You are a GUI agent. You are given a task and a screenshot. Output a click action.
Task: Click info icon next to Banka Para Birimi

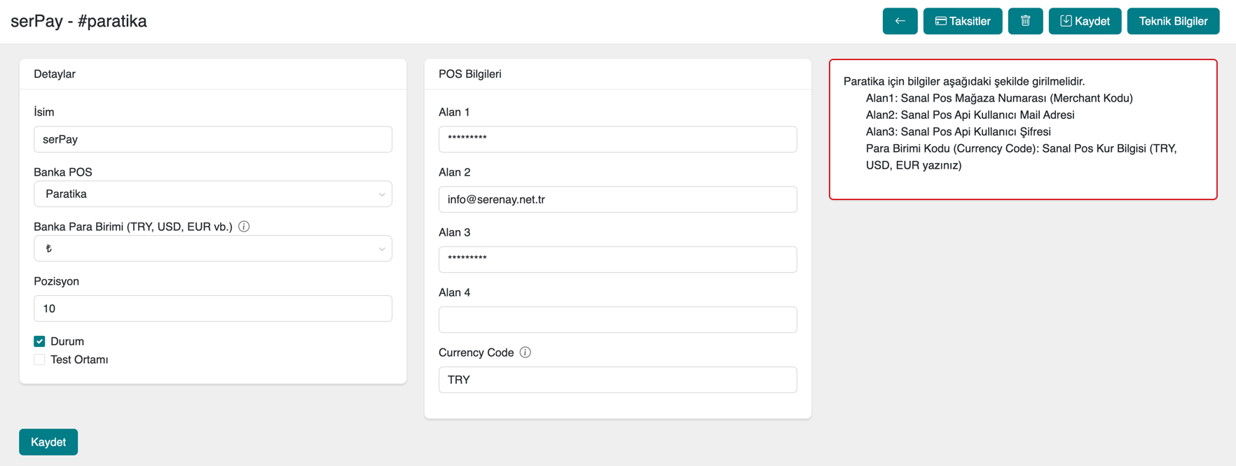244,227
